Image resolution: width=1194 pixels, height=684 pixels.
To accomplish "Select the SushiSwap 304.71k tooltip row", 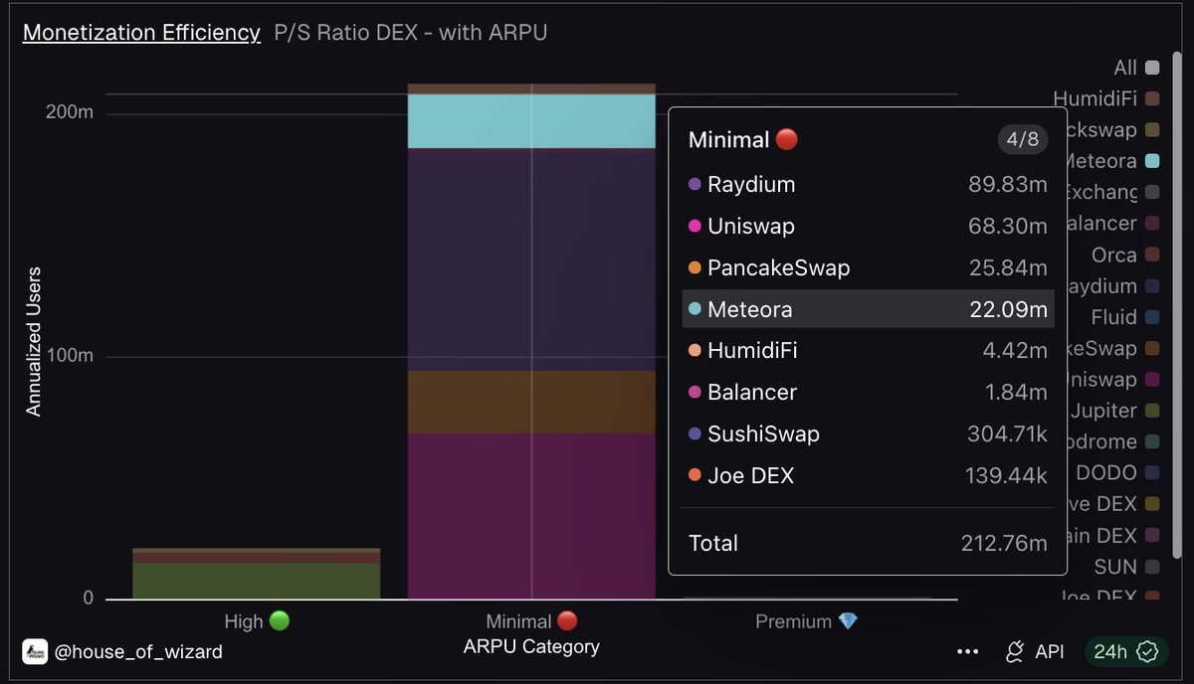I will (868, 434).
